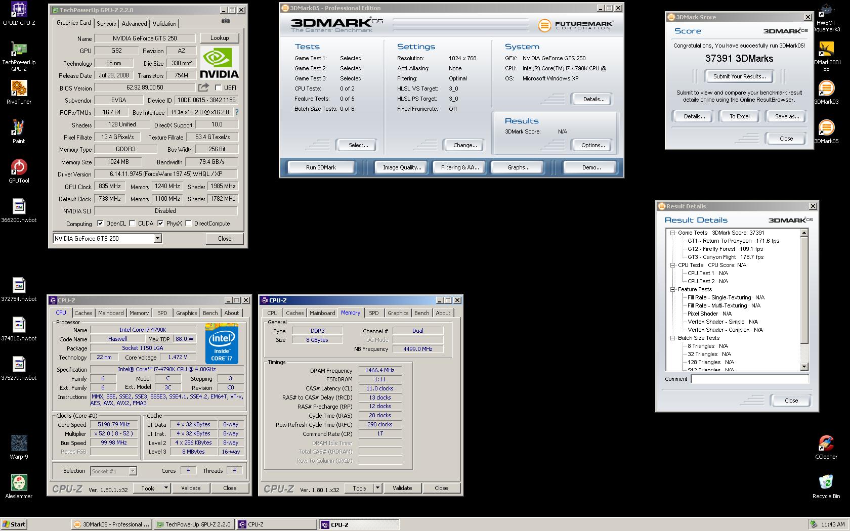The image size is (850, 531).
Task: Click Submit Your Results button
Action: coord(739,76)
